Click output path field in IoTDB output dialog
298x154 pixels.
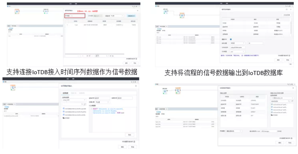pyautogui.click(x=269, y=131)
